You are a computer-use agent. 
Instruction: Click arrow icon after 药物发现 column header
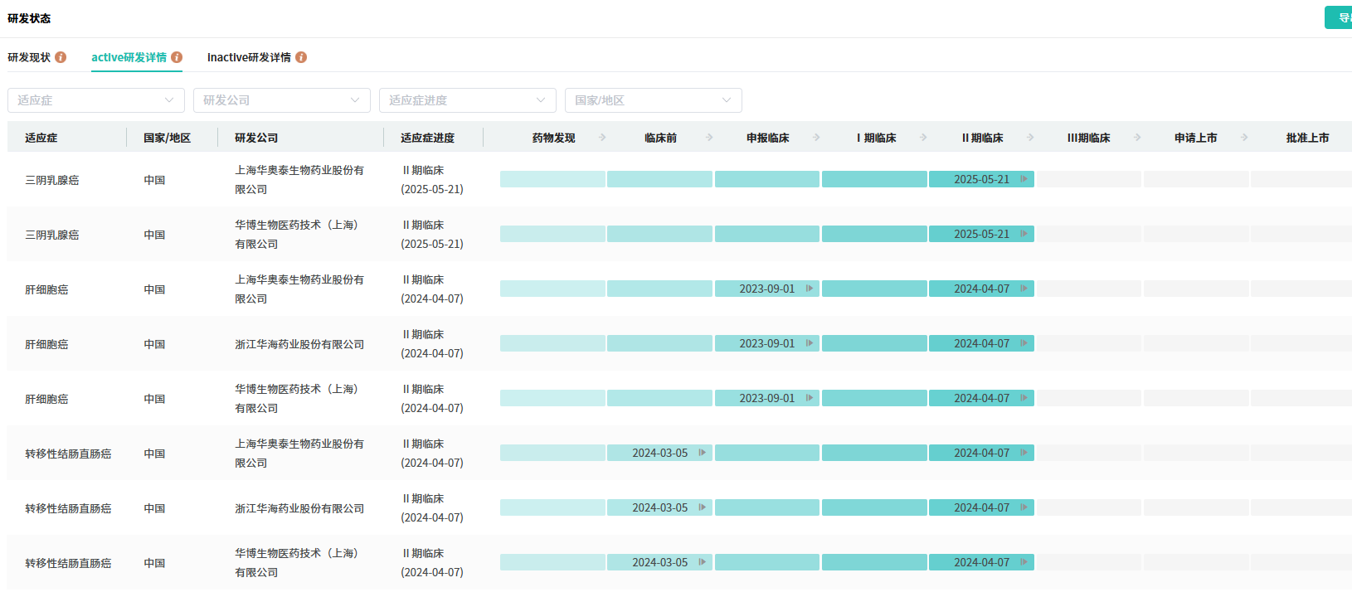pyautogui.click(x=602, y=138)
